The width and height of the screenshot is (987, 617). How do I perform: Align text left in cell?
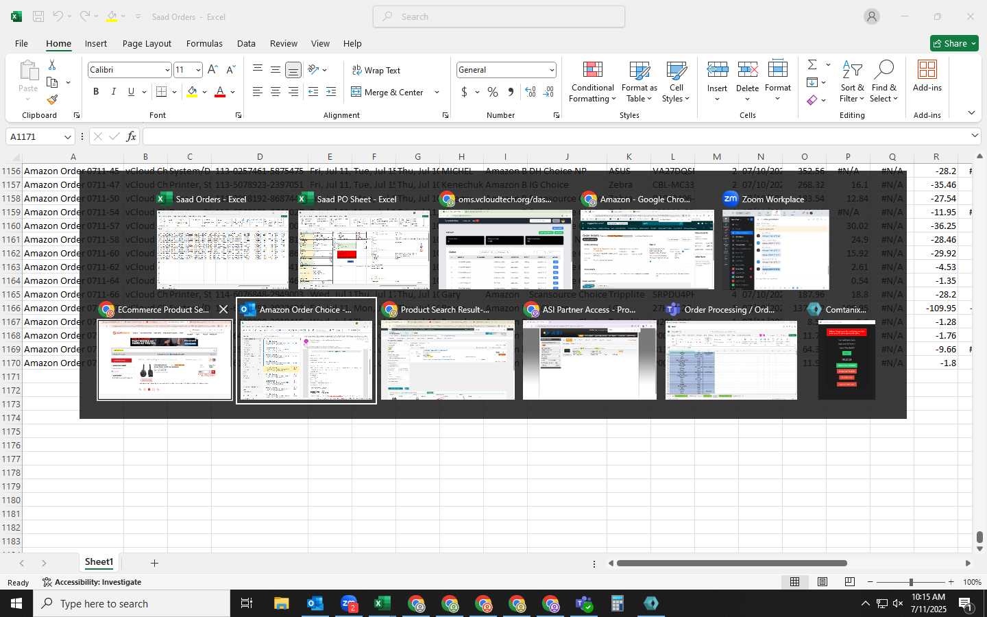(258, 92)
